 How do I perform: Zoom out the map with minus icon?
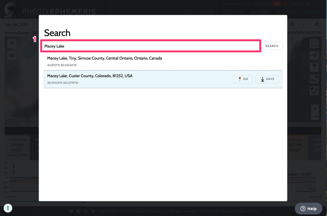click(315, 116)
